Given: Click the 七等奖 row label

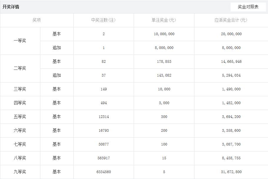Looking at the screenshot, I should pyautogui.click(x=20, y=144).
